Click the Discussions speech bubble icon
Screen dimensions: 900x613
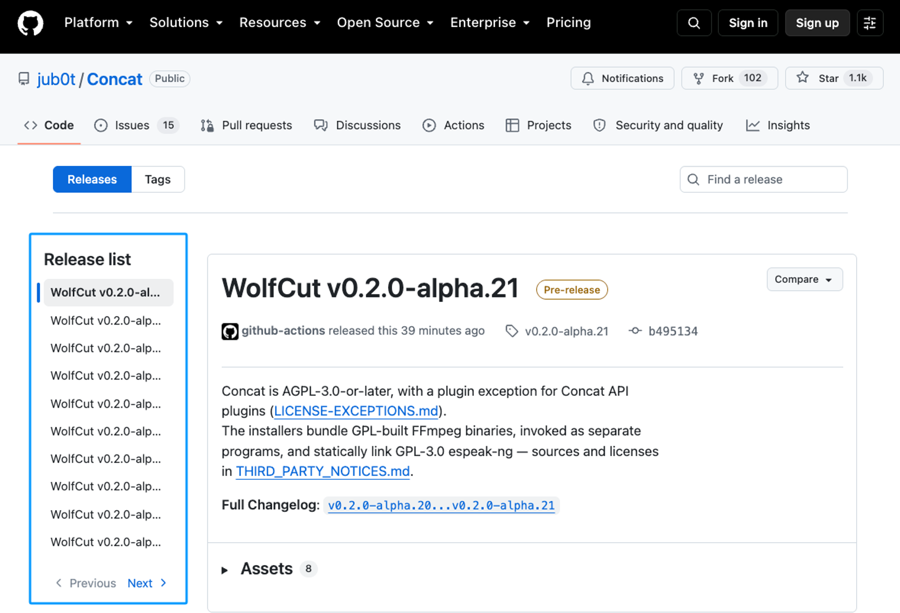(321, 125)
